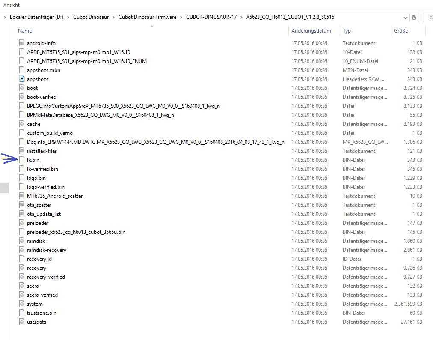Expand chevron after Lokaler Datenträger (D:)

pyautogui.click(x=68, y=17)
